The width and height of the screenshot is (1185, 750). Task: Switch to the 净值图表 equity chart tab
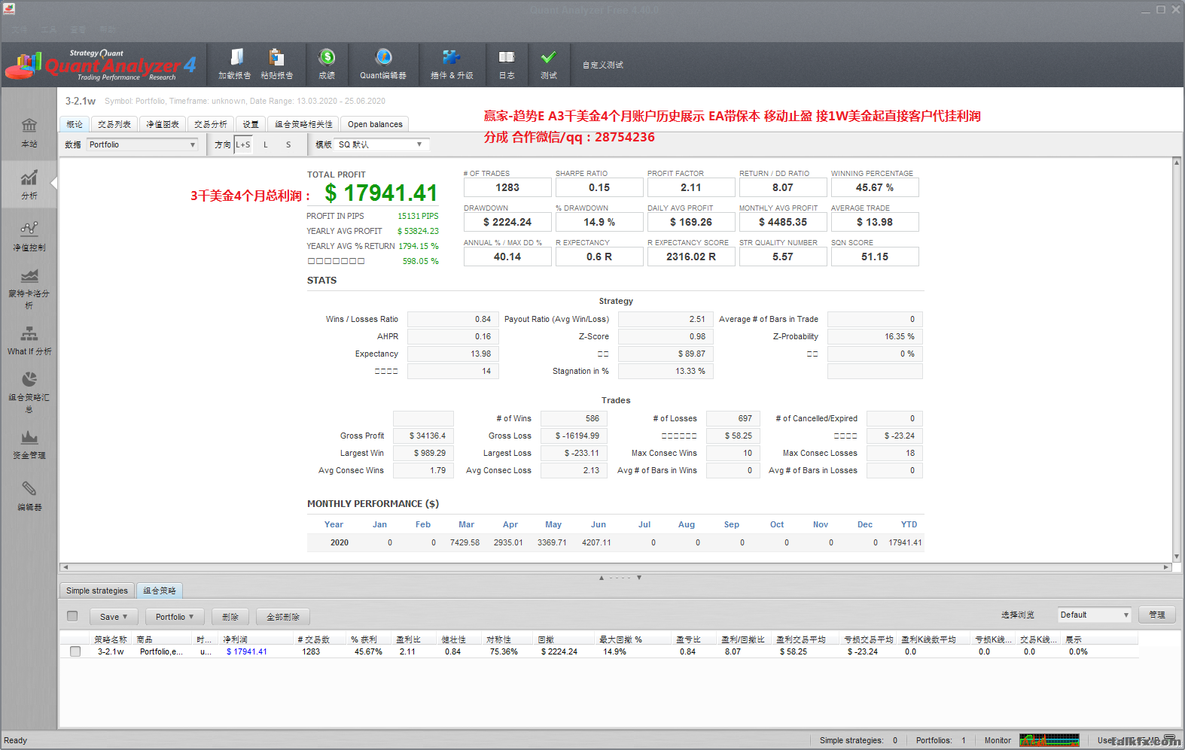[163, 124]
